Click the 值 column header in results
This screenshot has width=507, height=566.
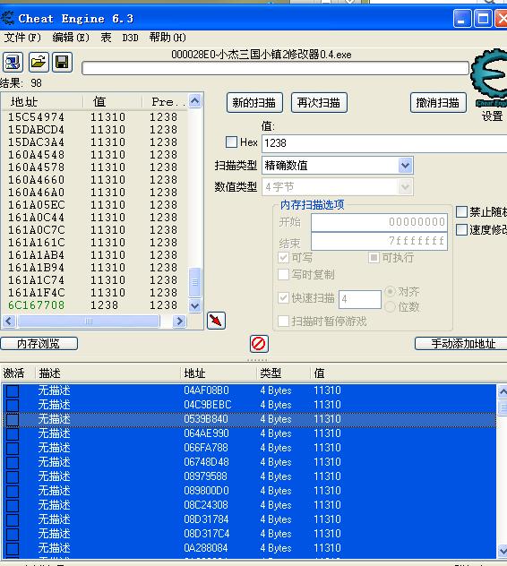click(112, 101)
